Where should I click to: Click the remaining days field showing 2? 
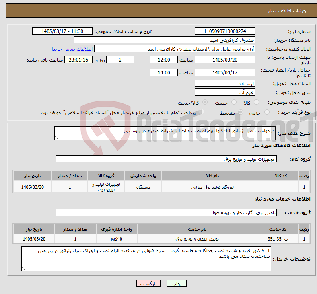tap(120, 60)
